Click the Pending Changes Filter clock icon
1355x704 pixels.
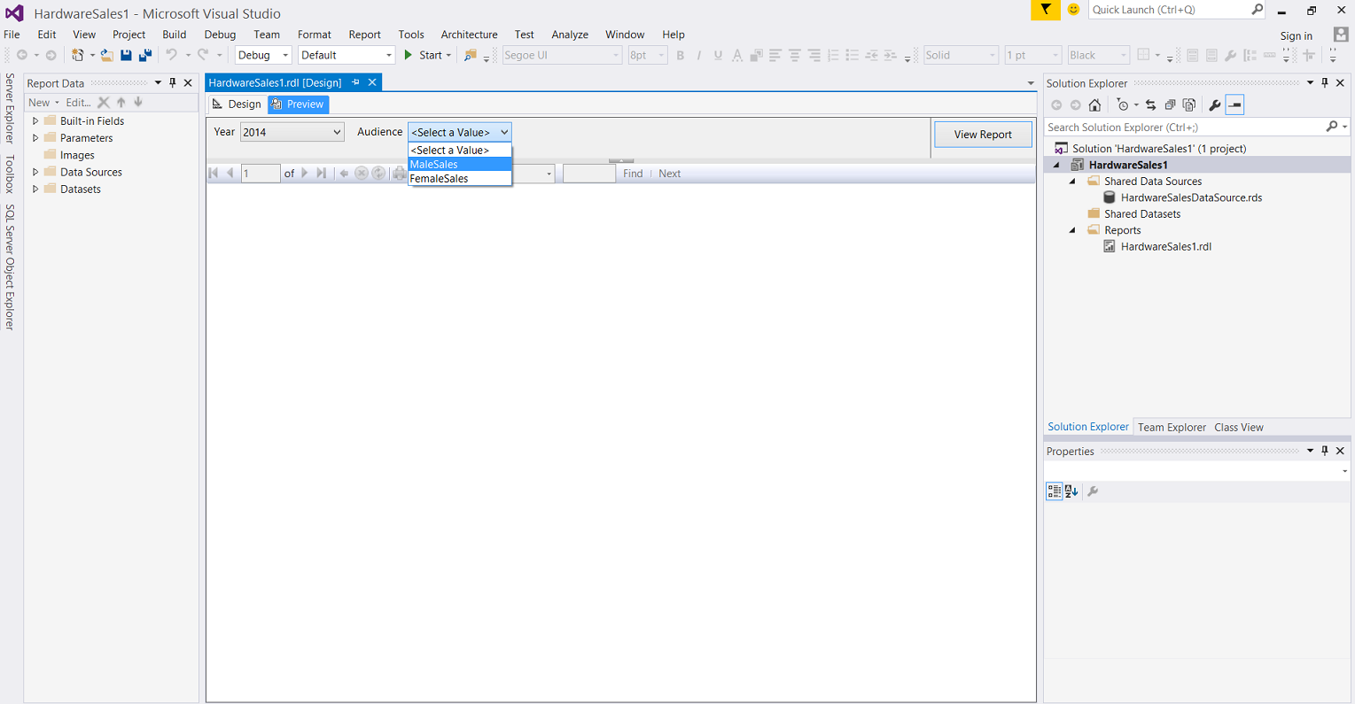[x=1123, y=104]
